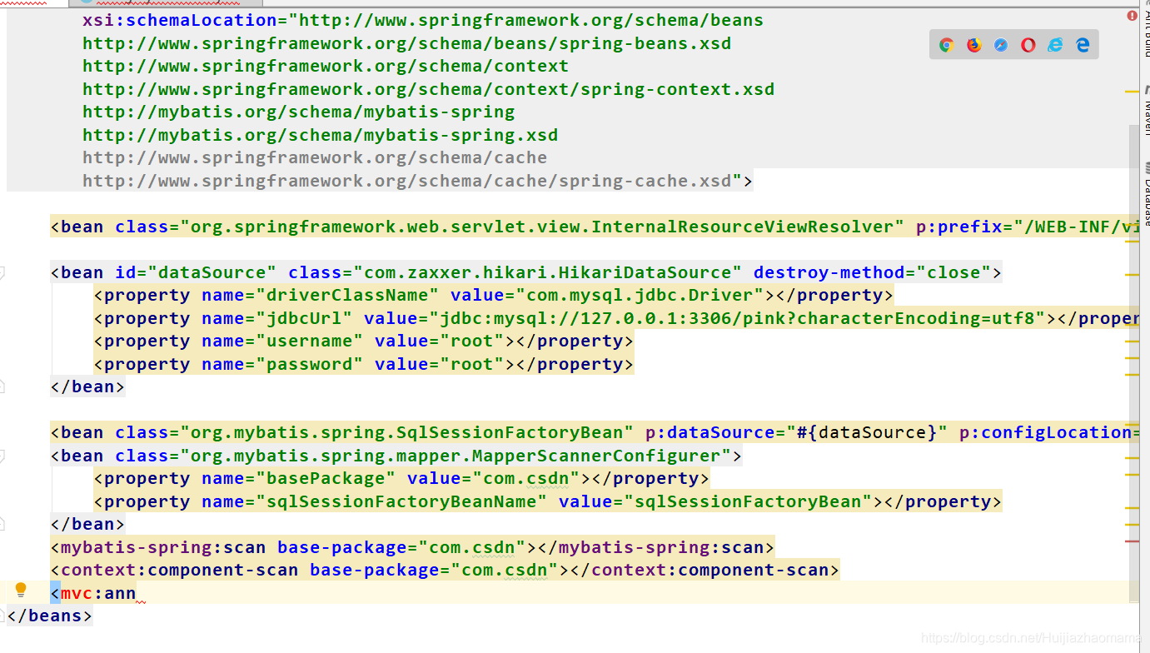Open preview in Firefox
Viewport: 1150px width, 653px height.
tap(973, 43)
